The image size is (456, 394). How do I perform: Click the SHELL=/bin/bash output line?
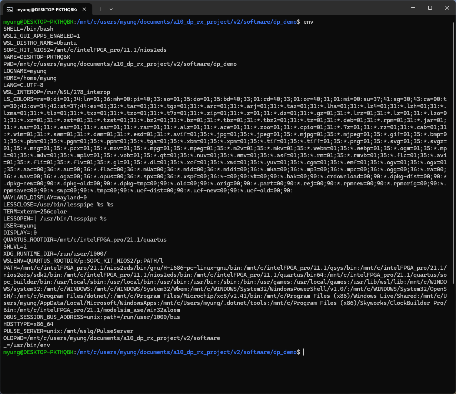29,29
